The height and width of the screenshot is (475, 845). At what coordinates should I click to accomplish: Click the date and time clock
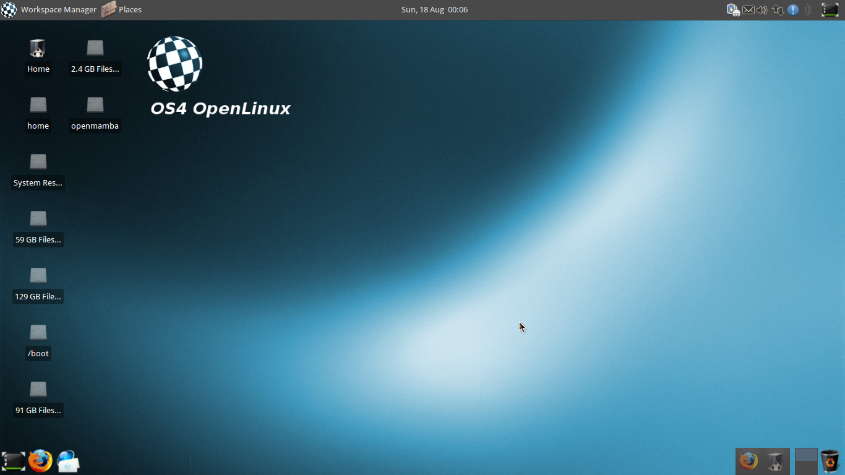point(434,10)
